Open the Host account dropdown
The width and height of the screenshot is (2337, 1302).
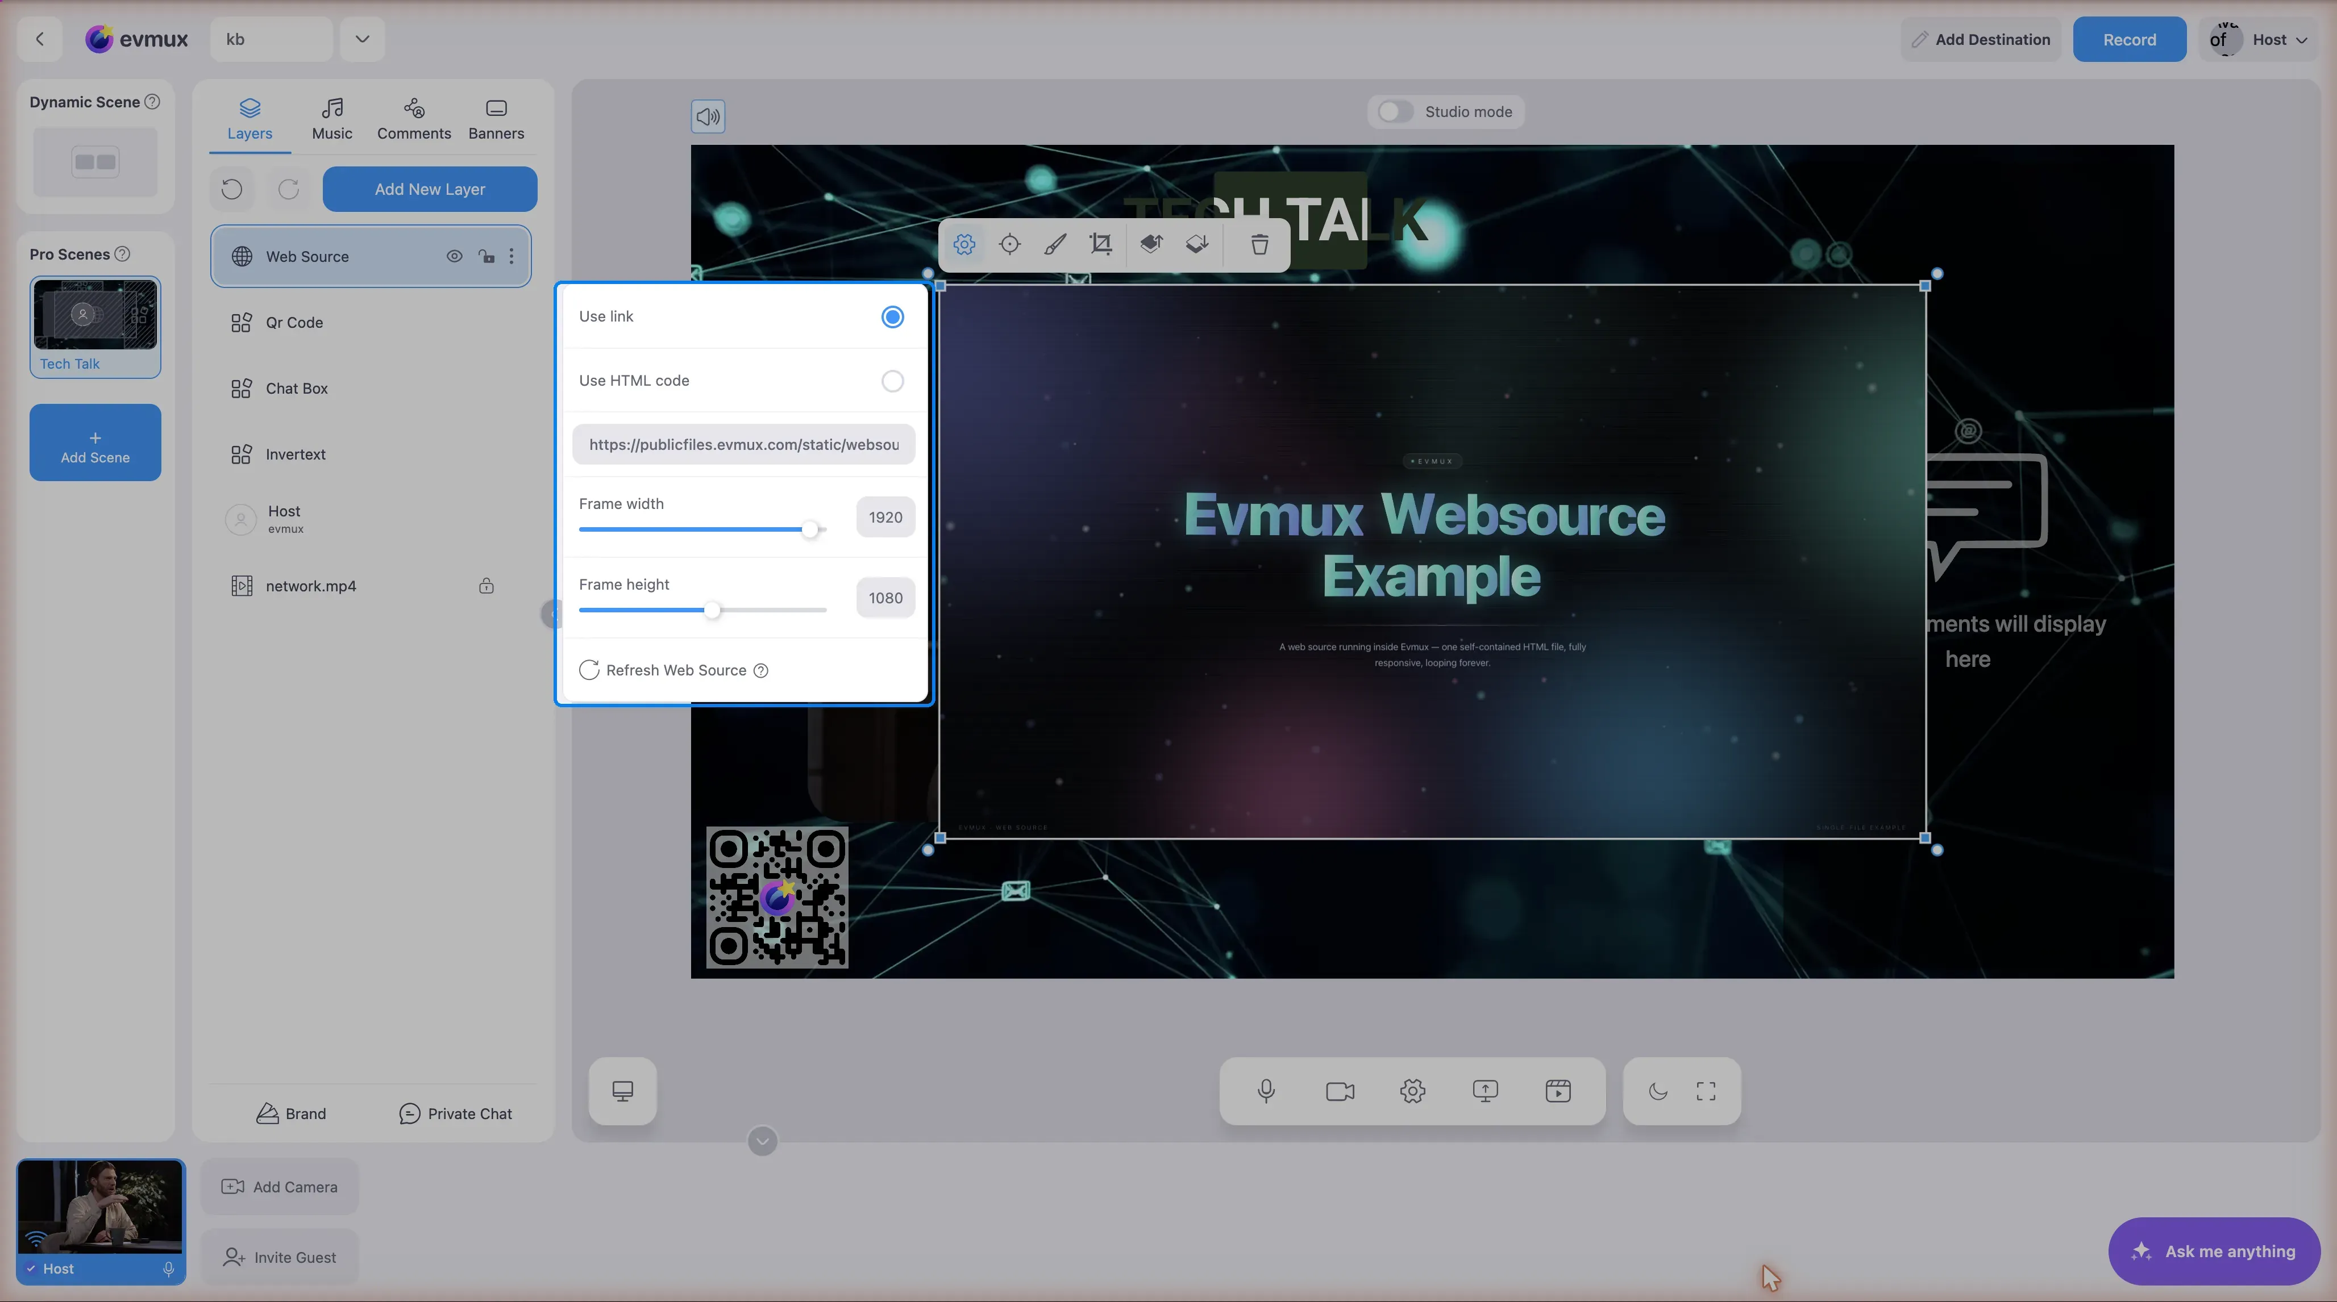point(2259,39)
